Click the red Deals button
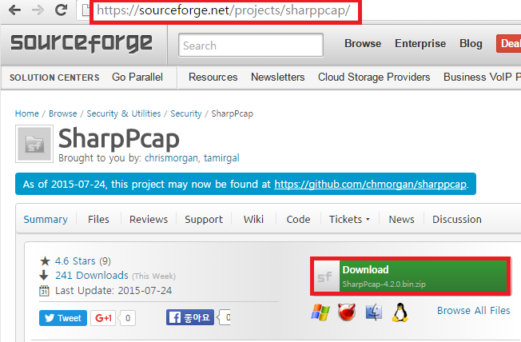The height and width of the screenshot is (342, 521). tap(509, 43)
